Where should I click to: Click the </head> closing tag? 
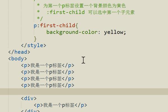pos(19,52)
